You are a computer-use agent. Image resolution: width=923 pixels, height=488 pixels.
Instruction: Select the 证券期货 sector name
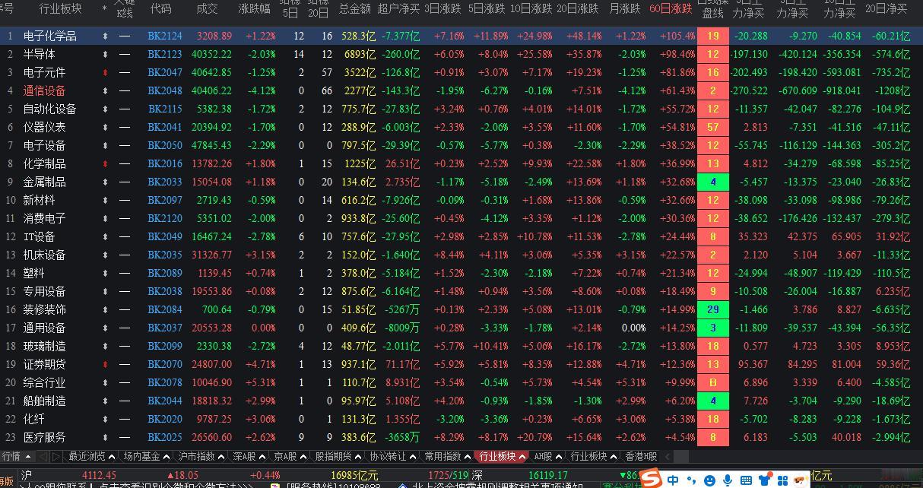(x=44, y=364)
